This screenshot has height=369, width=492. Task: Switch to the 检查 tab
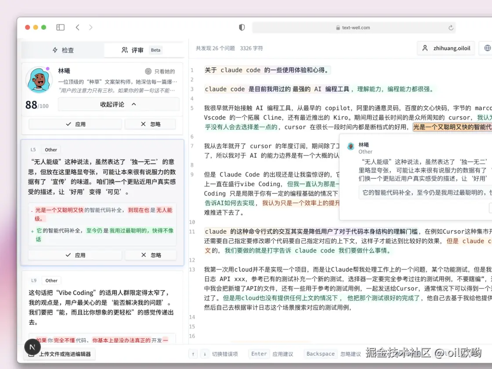[x=63, y=50]
